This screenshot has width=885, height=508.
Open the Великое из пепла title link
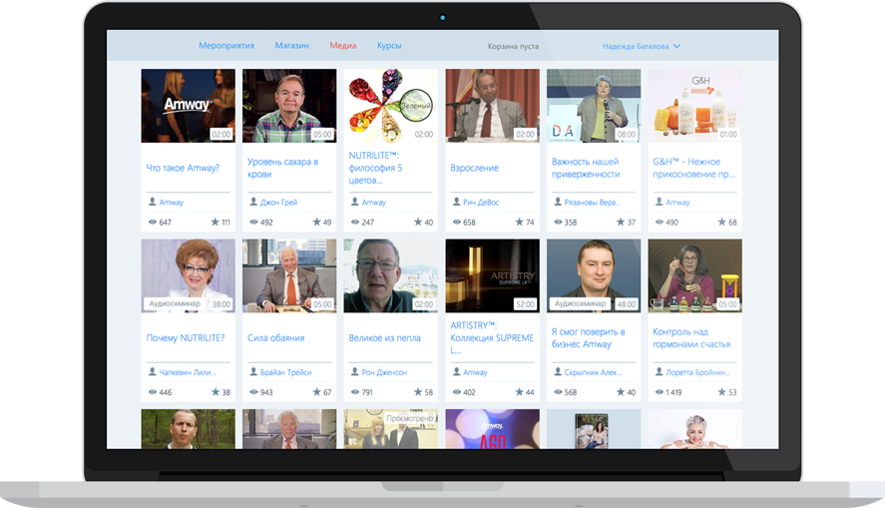click(x=384, y=338)
